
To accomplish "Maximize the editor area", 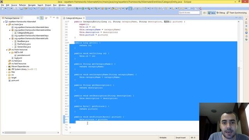I will click(x=240, y=17).
